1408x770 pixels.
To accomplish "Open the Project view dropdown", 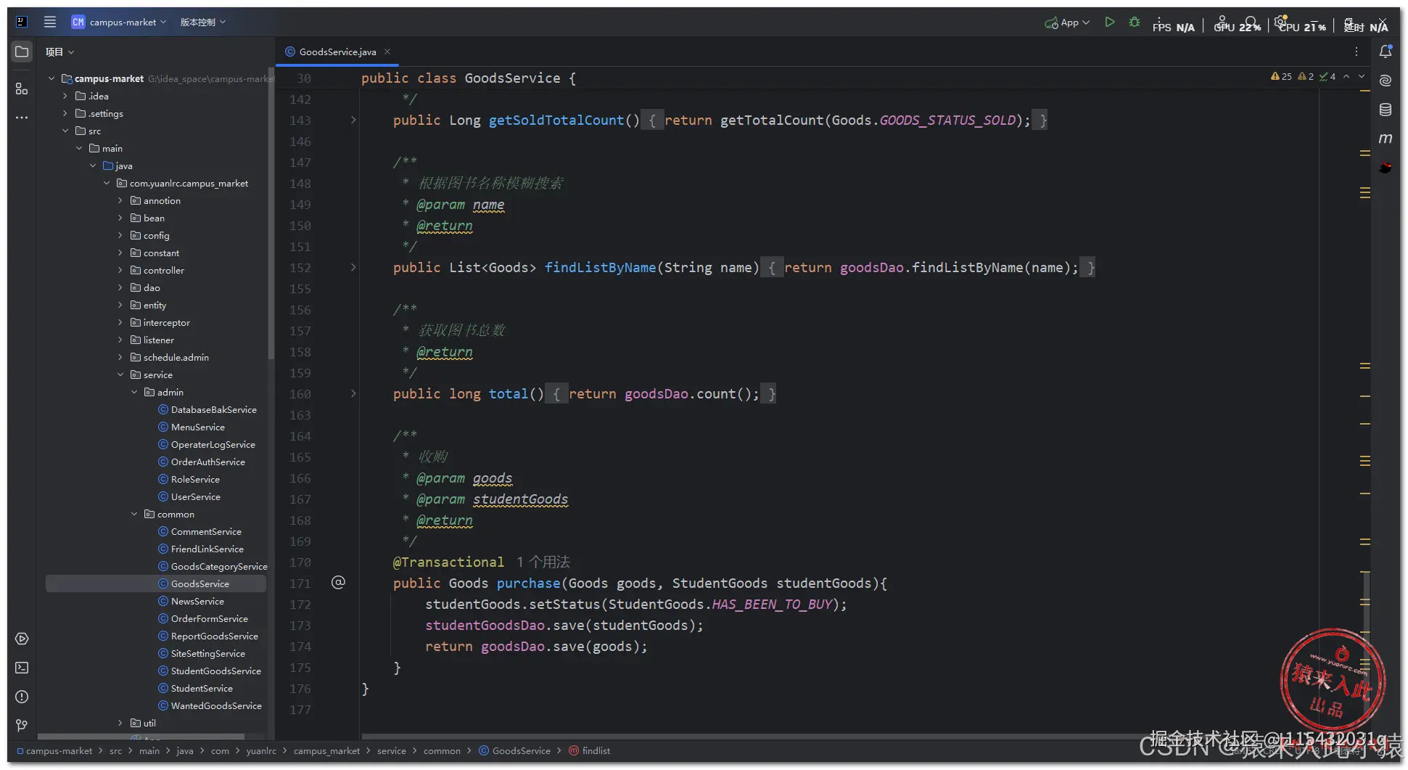I will coord(60,52).
